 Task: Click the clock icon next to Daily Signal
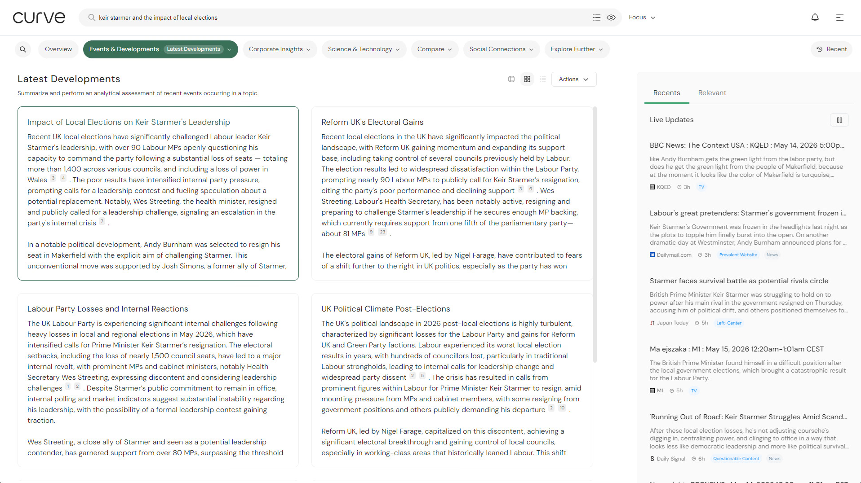[x=694, y=459]
